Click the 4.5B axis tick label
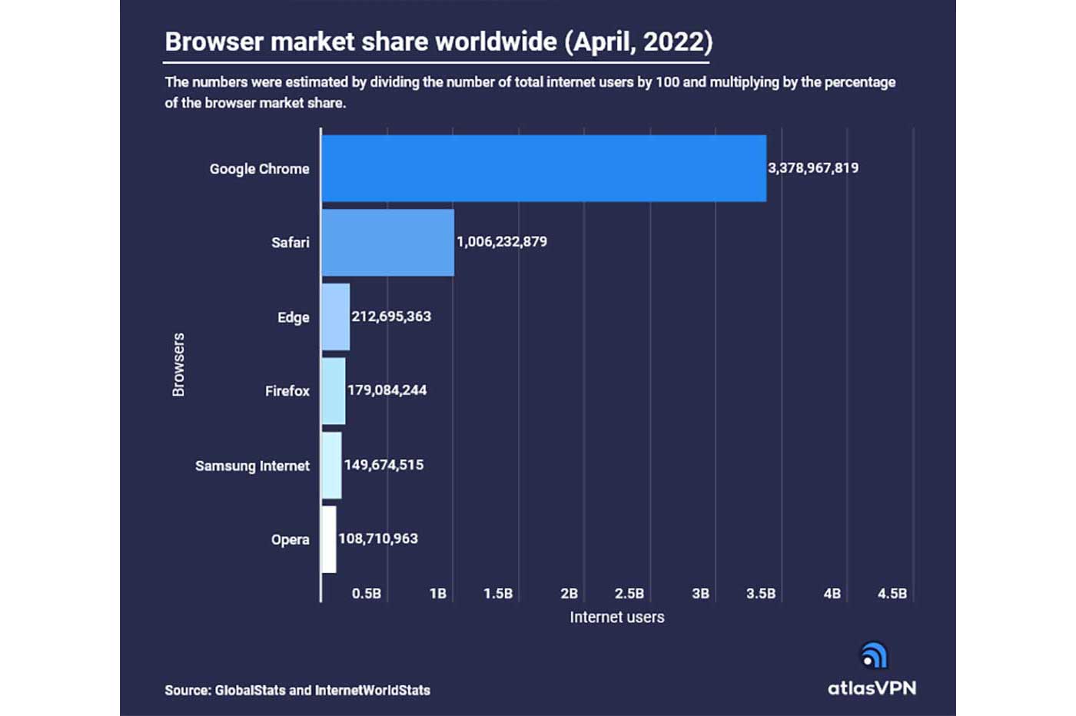 click(892, 593)
